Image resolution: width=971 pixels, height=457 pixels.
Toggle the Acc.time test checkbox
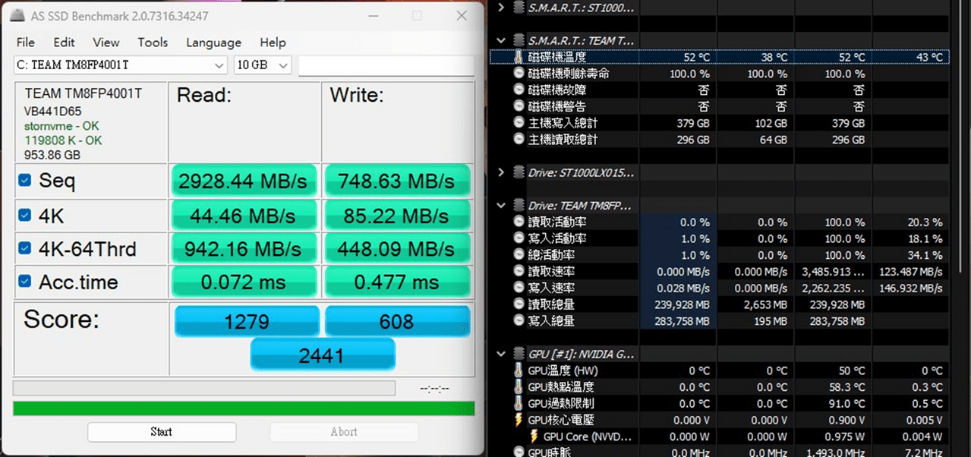(25, 282)
